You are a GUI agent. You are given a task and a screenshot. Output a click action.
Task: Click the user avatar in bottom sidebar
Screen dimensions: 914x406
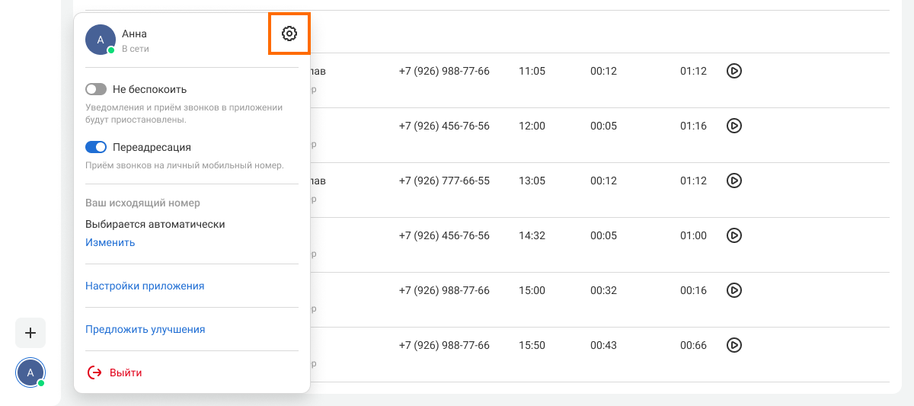(x=30, y=372)
